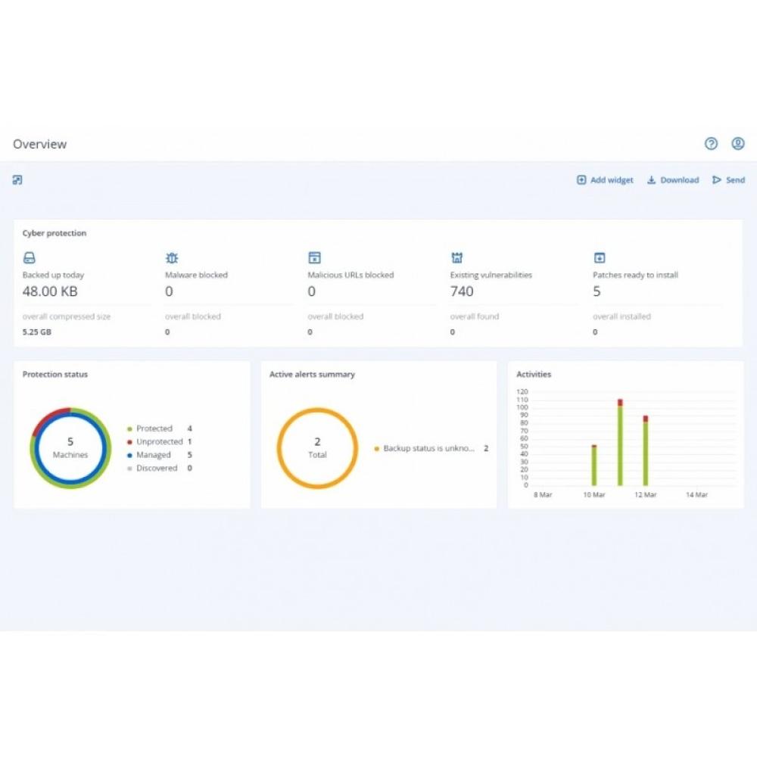Click the Patches ready to install icon
757x757 pixels.
(598, 257)
